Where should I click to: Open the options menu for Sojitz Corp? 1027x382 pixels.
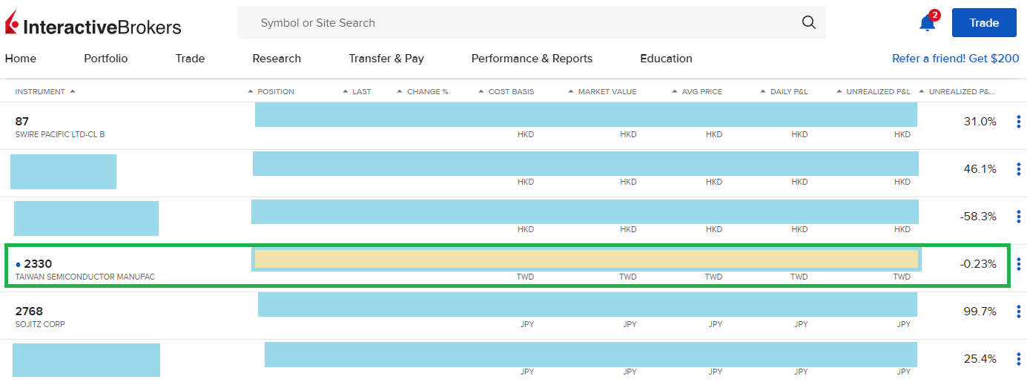[x=1019, y=312]
